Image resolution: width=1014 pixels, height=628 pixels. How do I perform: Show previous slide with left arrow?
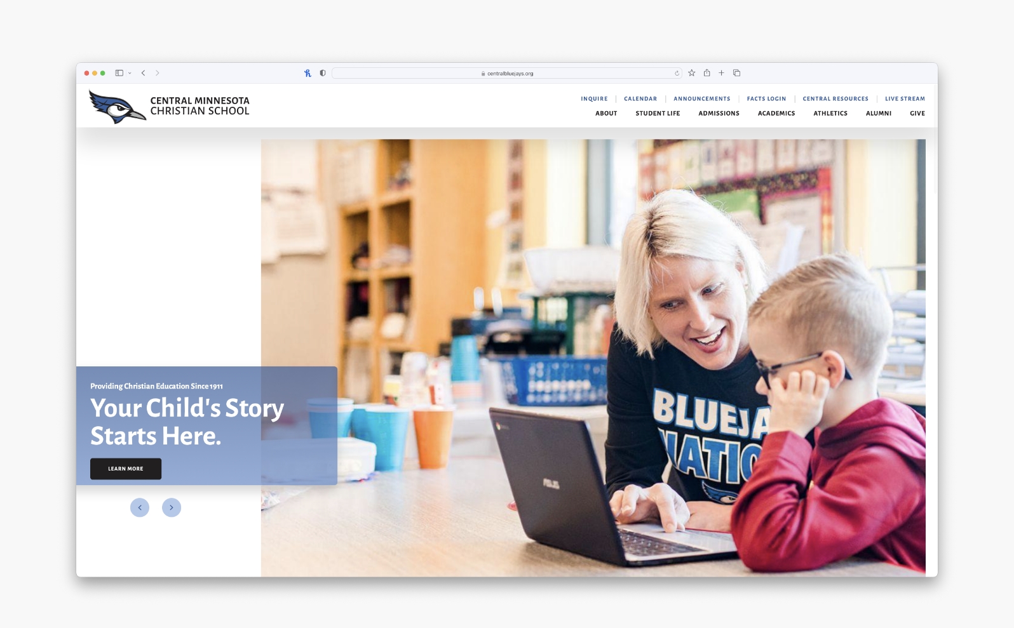(x=140, y=507)
